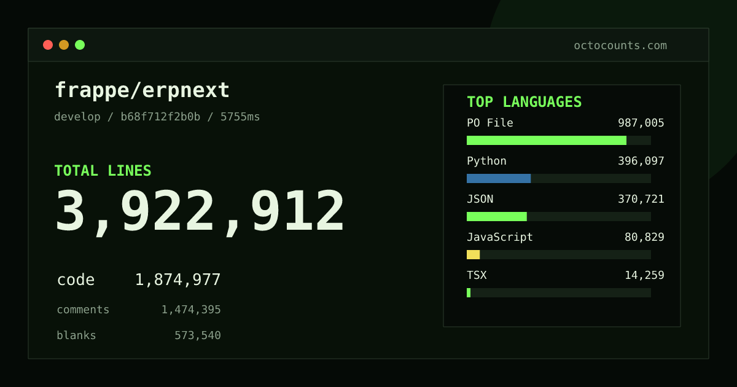Select the 370,721 JSON count

[x=641, y=200]
